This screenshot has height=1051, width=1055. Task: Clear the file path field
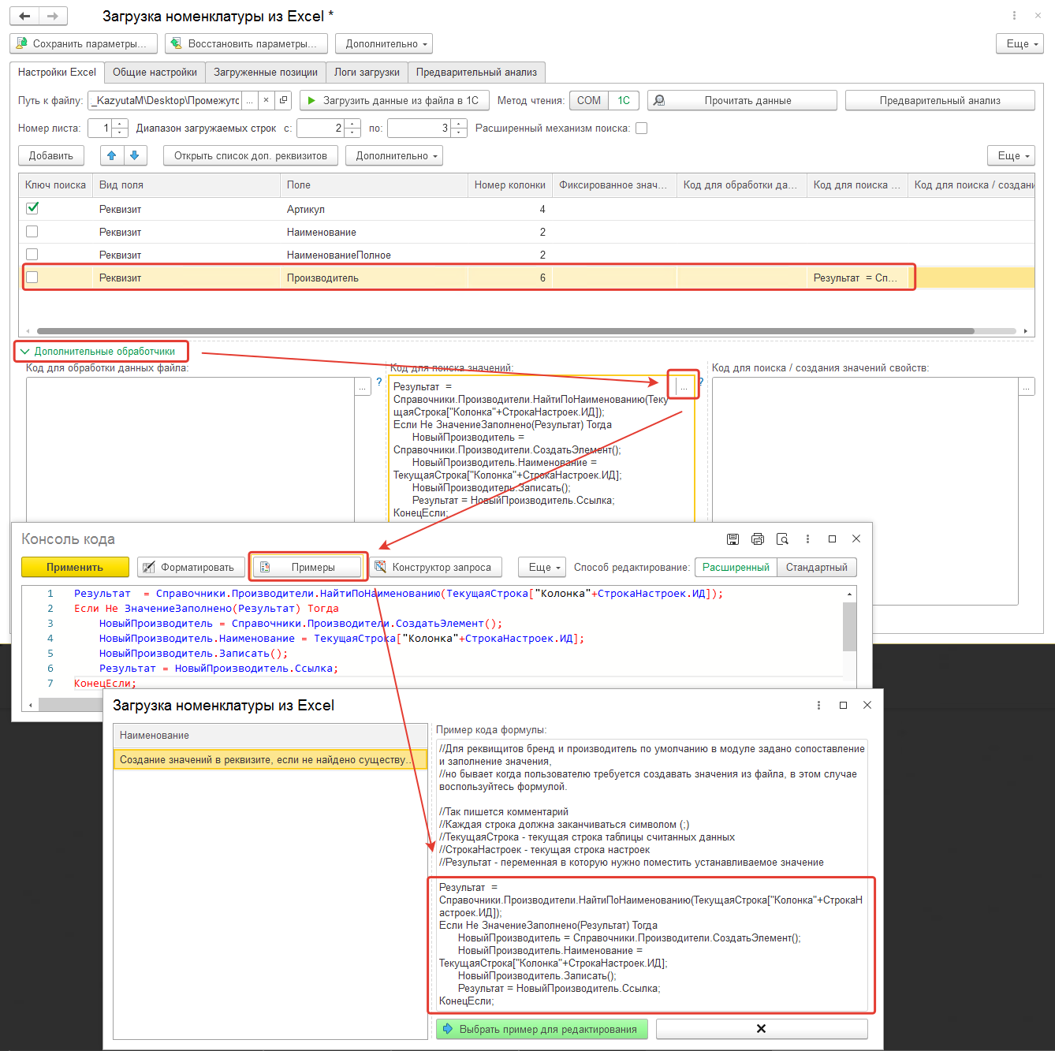266,100
